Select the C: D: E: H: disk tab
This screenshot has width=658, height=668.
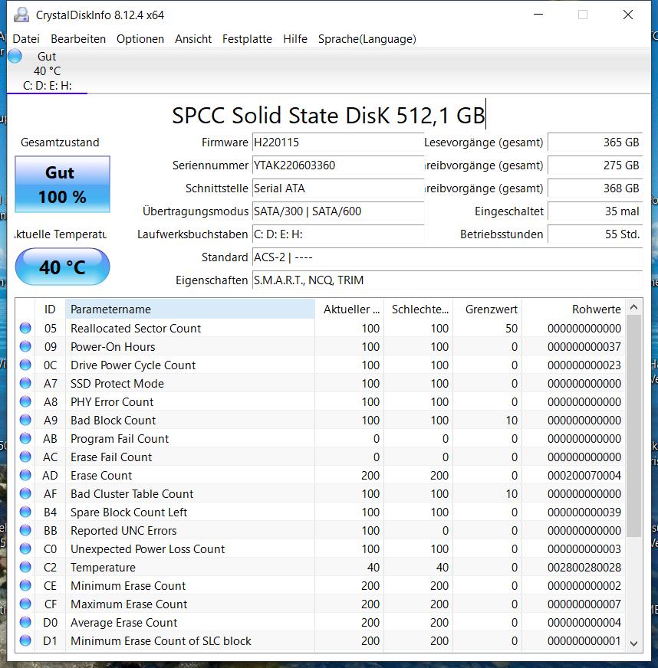click(47, 71)
